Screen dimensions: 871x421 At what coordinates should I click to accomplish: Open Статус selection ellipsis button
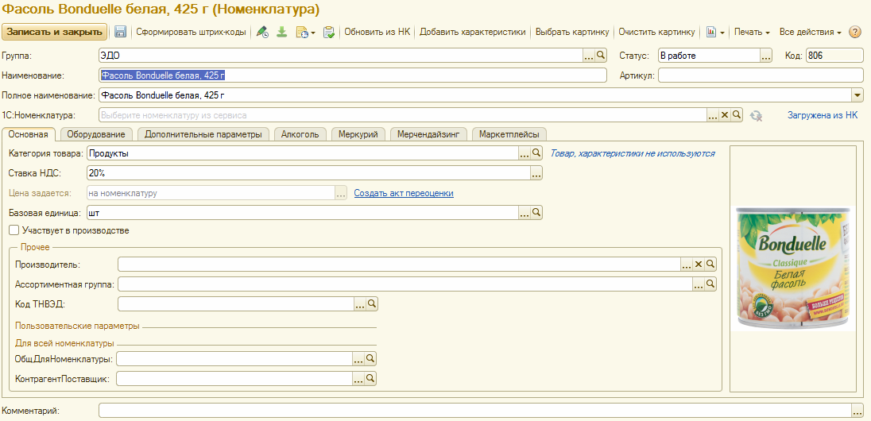(766, 56)
